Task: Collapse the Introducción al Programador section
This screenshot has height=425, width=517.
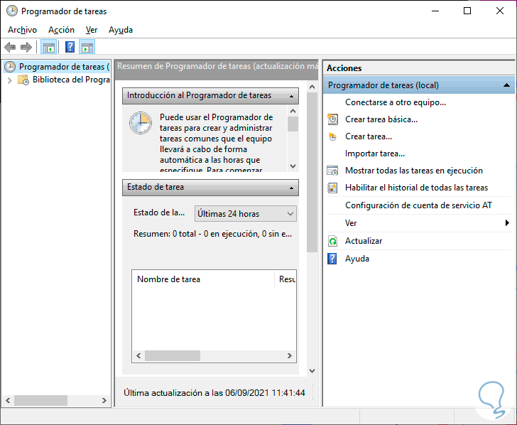Action: click(293, 95)
